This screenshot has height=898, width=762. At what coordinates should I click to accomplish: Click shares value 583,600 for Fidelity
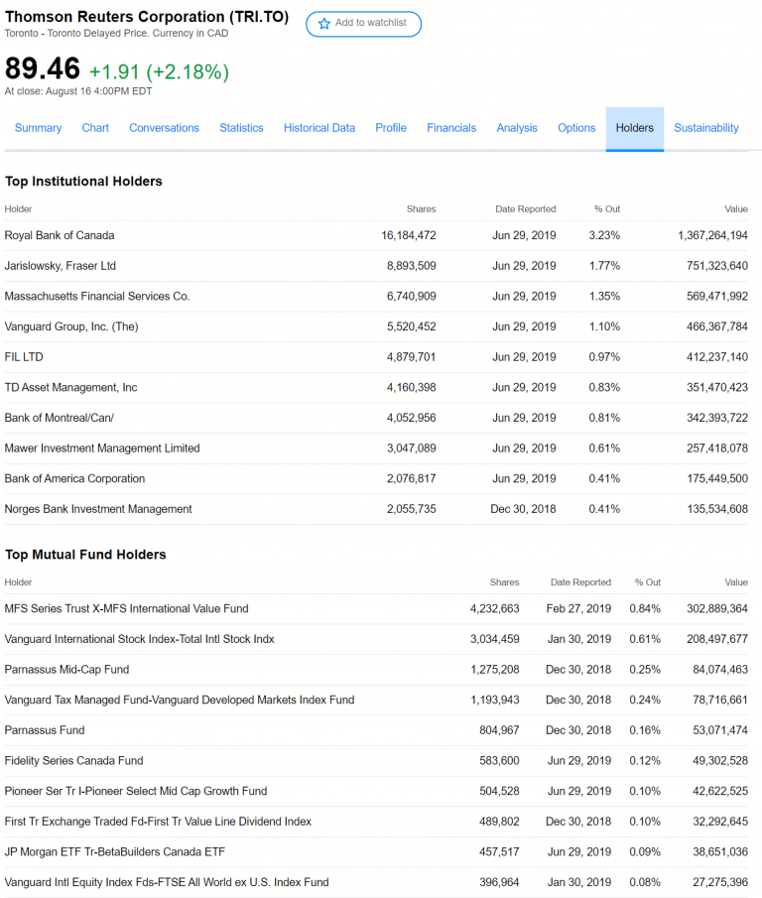[x=499, y=760]
